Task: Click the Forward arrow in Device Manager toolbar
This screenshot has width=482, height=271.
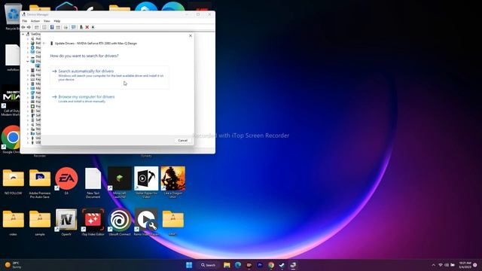Action: 29,27
